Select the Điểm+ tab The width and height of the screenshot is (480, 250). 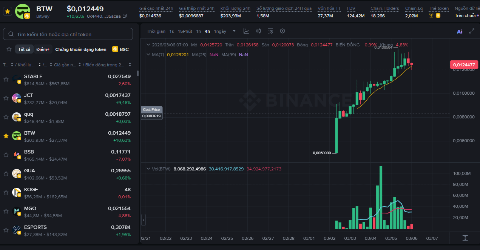point(43,49)
